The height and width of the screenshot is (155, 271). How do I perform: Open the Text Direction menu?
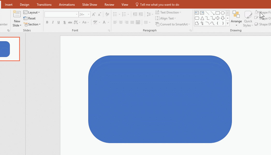tap(168, 12)
